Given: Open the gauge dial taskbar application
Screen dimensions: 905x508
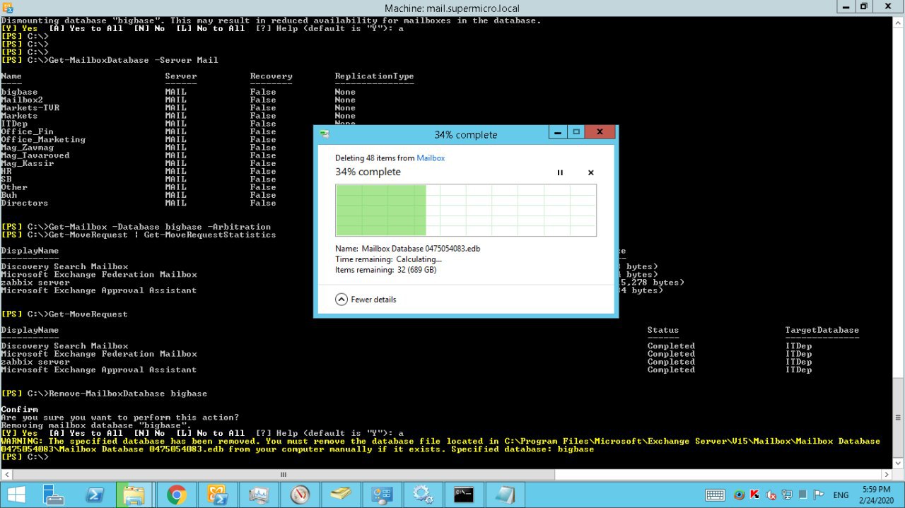Looking at the screenshot, I should click(300, 495).
